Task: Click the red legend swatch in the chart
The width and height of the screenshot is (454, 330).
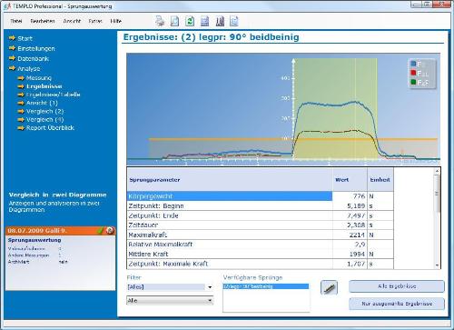Action: click(413, 73)
